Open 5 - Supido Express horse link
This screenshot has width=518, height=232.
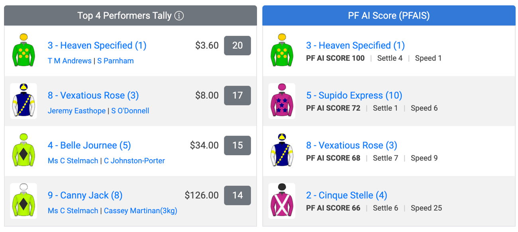pyautogui.click(x=354, y=96)
